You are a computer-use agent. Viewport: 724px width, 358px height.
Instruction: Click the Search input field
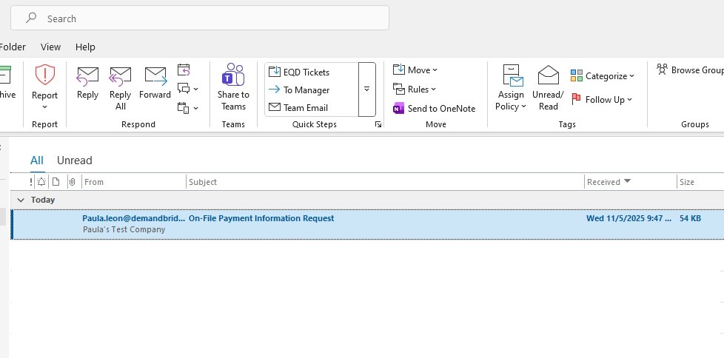(199, 18)
